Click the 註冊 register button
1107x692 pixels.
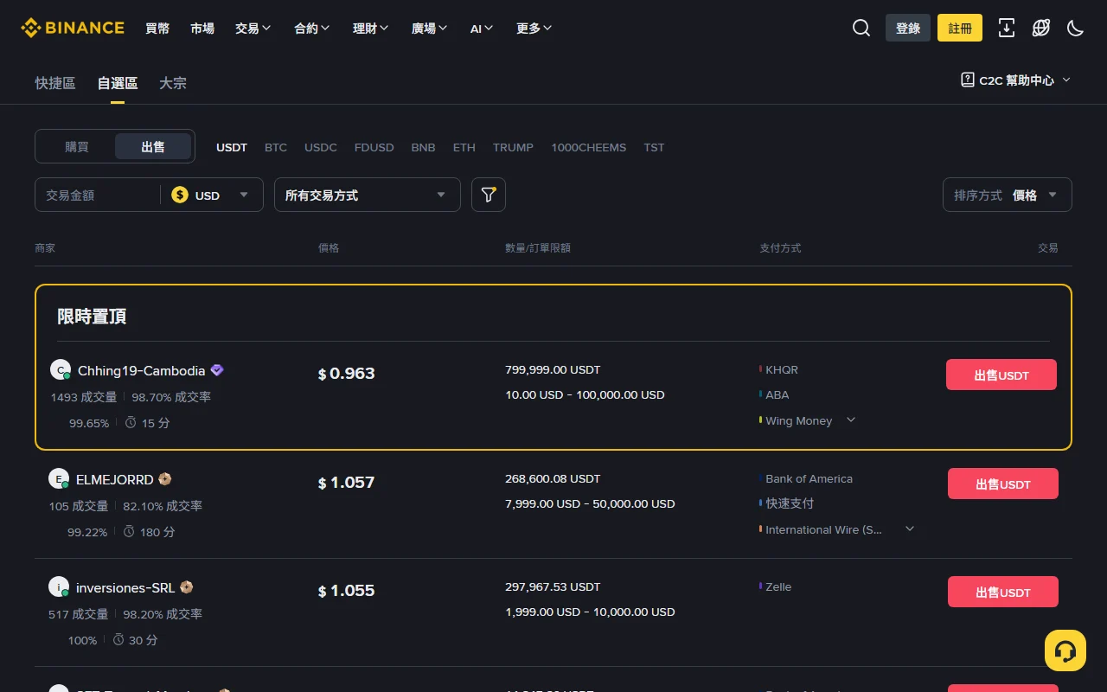pos(960,28)
